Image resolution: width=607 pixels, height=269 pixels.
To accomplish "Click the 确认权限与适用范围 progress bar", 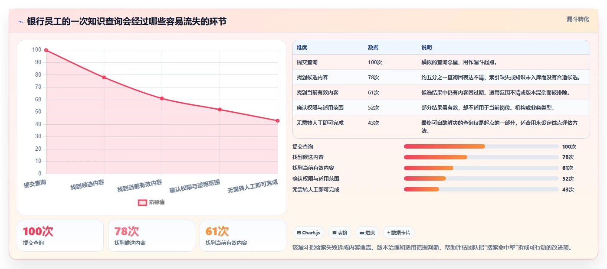I will (x=481, y=179).
